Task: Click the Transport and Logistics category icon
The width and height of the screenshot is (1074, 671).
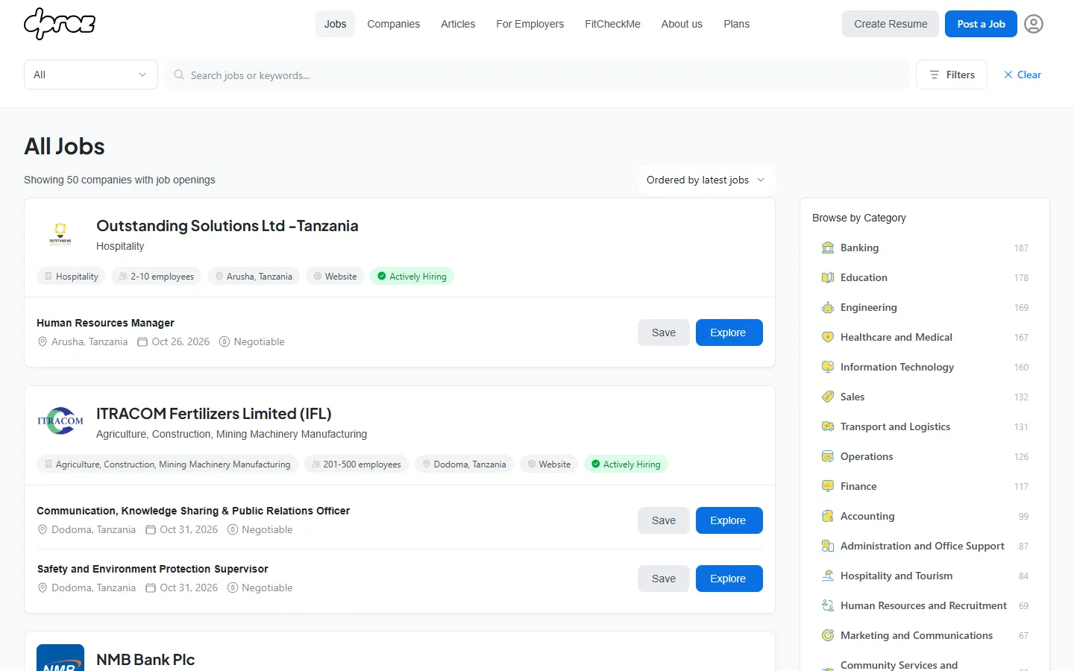Action: 828,426
